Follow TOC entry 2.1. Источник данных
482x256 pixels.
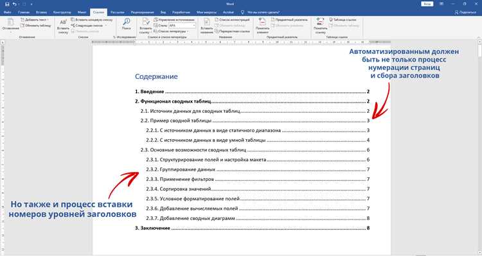tap(255, 111)
